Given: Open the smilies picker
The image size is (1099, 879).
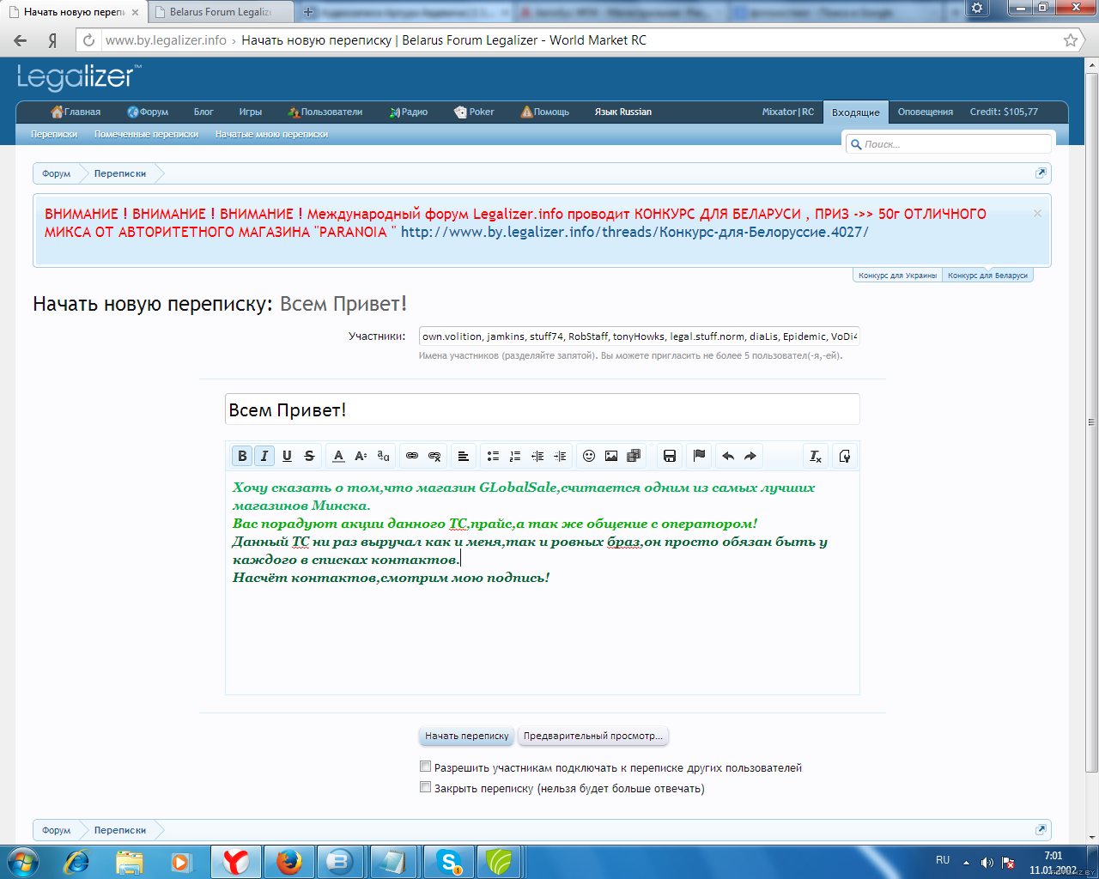Looking at the screenshot, I should [x=589, y=456].
